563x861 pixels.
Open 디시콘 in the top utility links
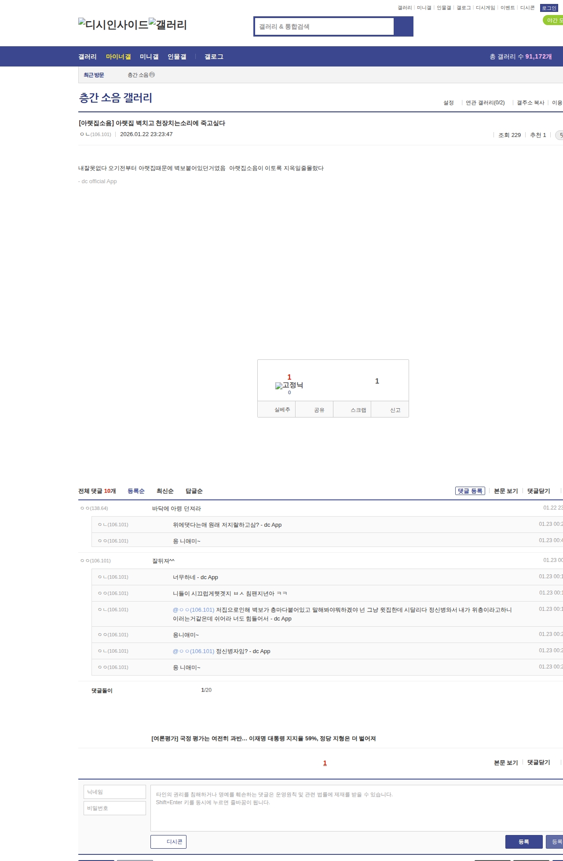point(527,7)
